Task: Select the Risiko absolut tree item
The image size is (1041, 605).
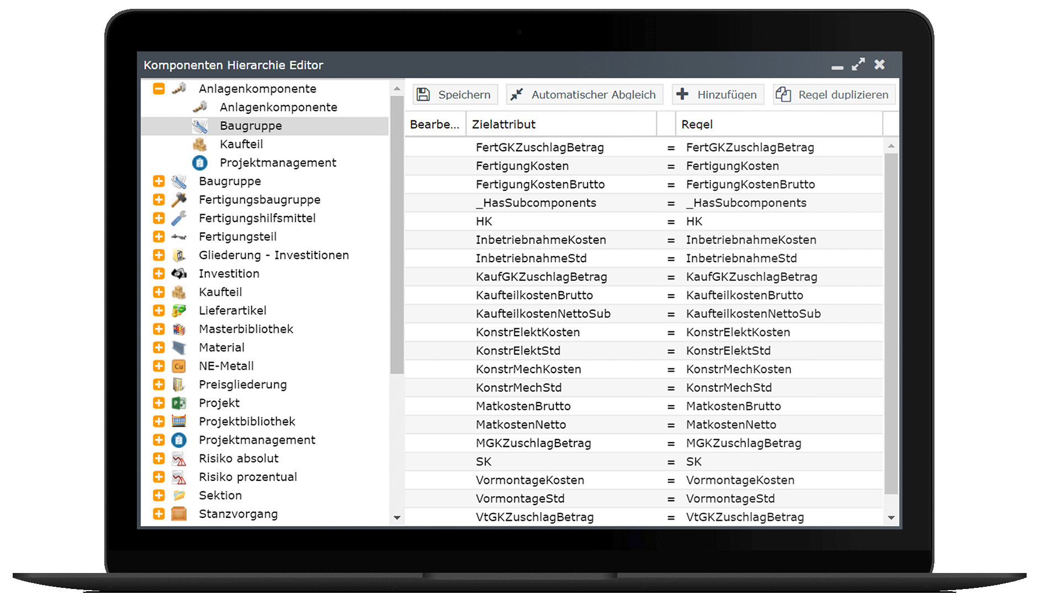Action: tap(238, 458)
